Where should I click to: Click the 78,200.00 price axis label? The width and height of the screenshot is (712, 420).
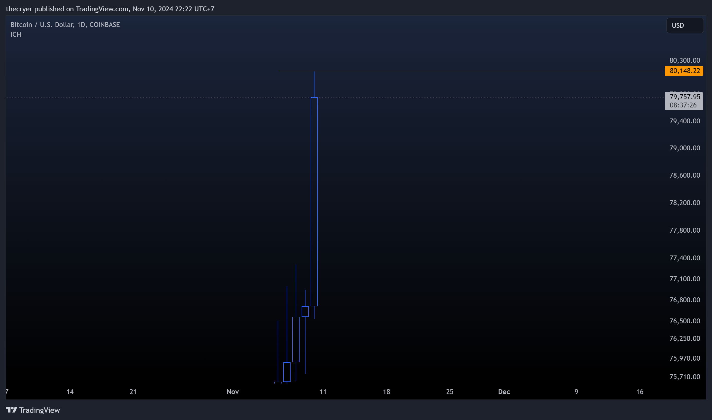[x=684, y=203]
